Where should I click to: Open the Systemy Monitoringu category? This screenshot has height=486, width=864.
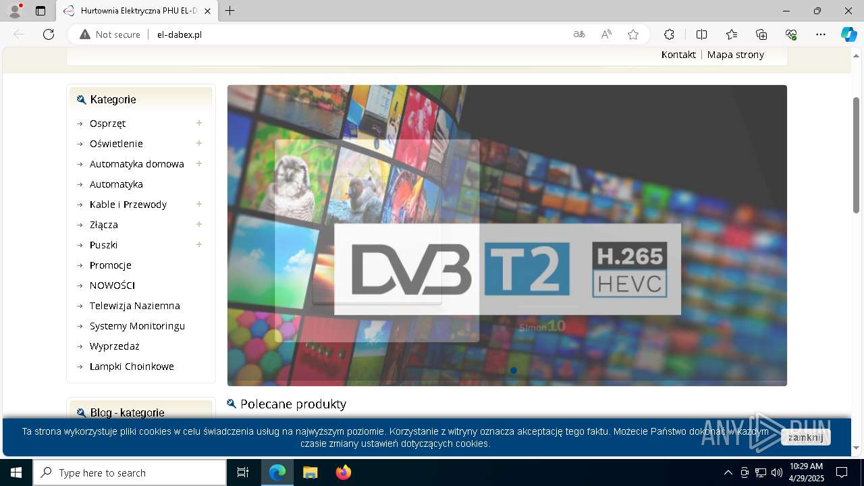[x=137, y=326]
